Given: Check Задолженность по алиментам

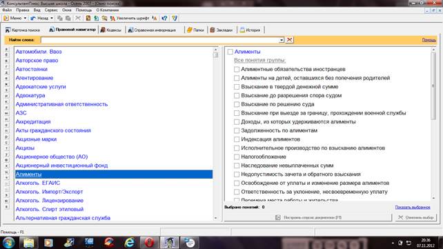Looking at the screenshot, I should (x=237, y=130).
